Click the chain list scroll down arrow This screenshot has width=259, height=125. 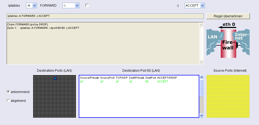pyautogui.click(x=201, y=62)
